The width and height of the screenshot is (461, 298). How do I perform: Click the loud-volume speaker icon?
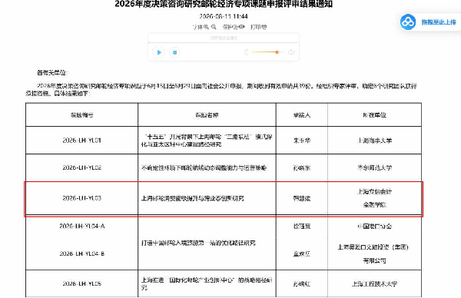(291, 52)
